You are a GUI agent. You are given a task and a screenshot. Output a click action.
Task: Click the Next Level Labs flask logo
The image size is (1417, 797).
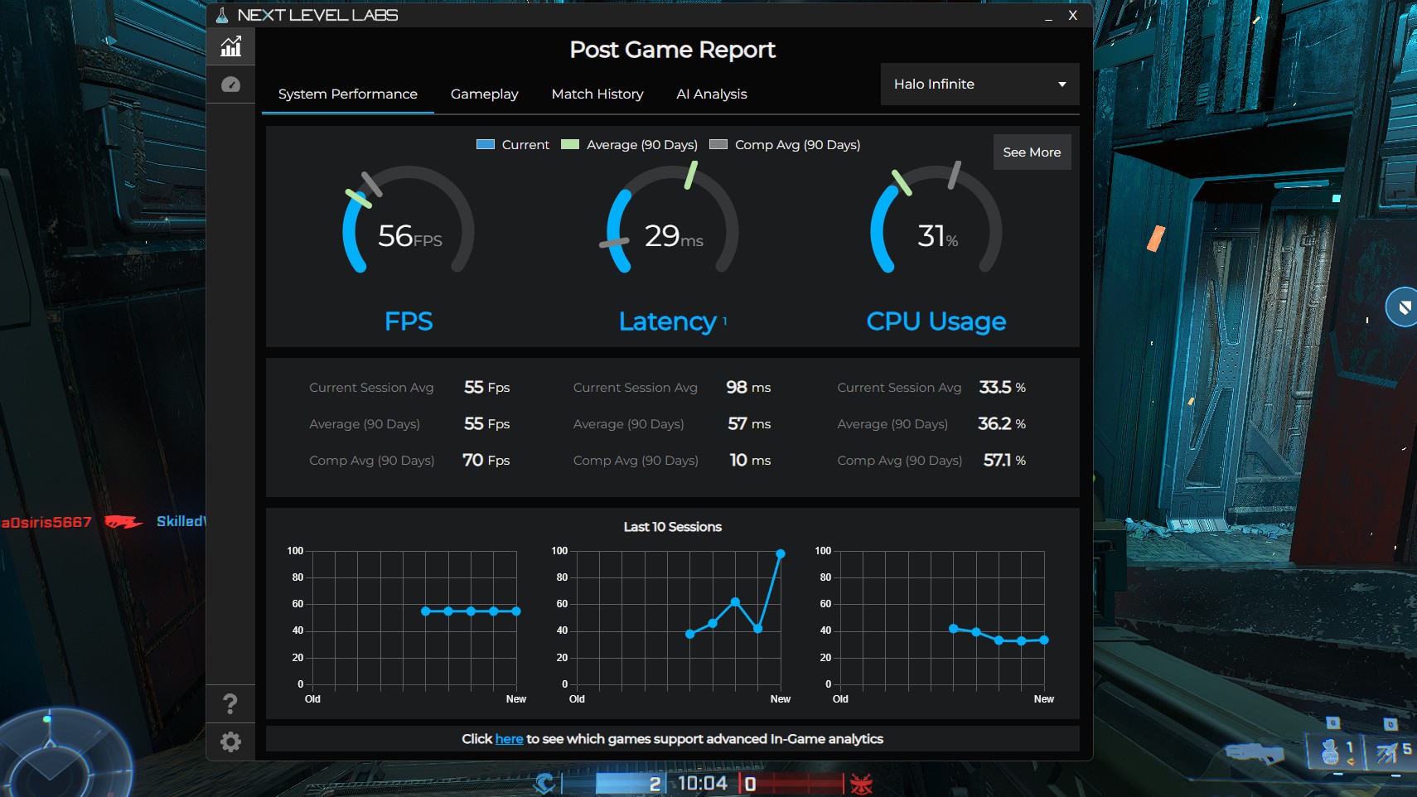222,15
